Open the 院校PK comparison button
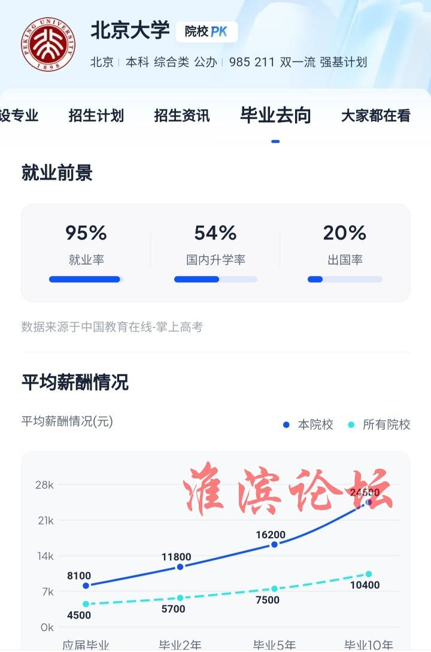This screenshot has width=431, height=652. 207,32
